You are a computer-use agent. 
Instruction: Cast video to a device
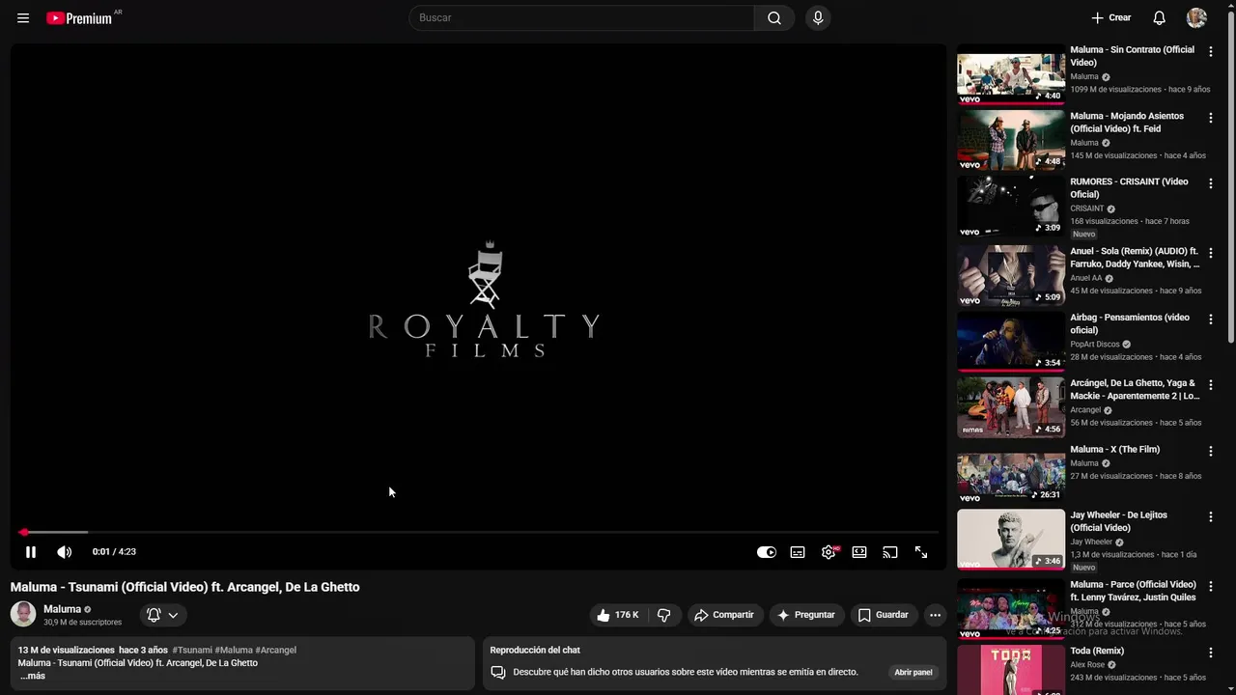890,552
